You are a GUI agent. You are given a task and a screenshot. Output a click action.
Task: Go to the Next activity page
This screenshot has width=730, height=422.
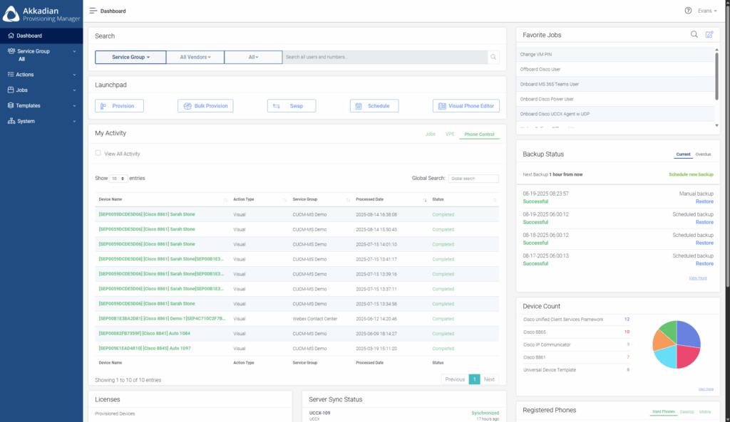[x=489, y=379]
